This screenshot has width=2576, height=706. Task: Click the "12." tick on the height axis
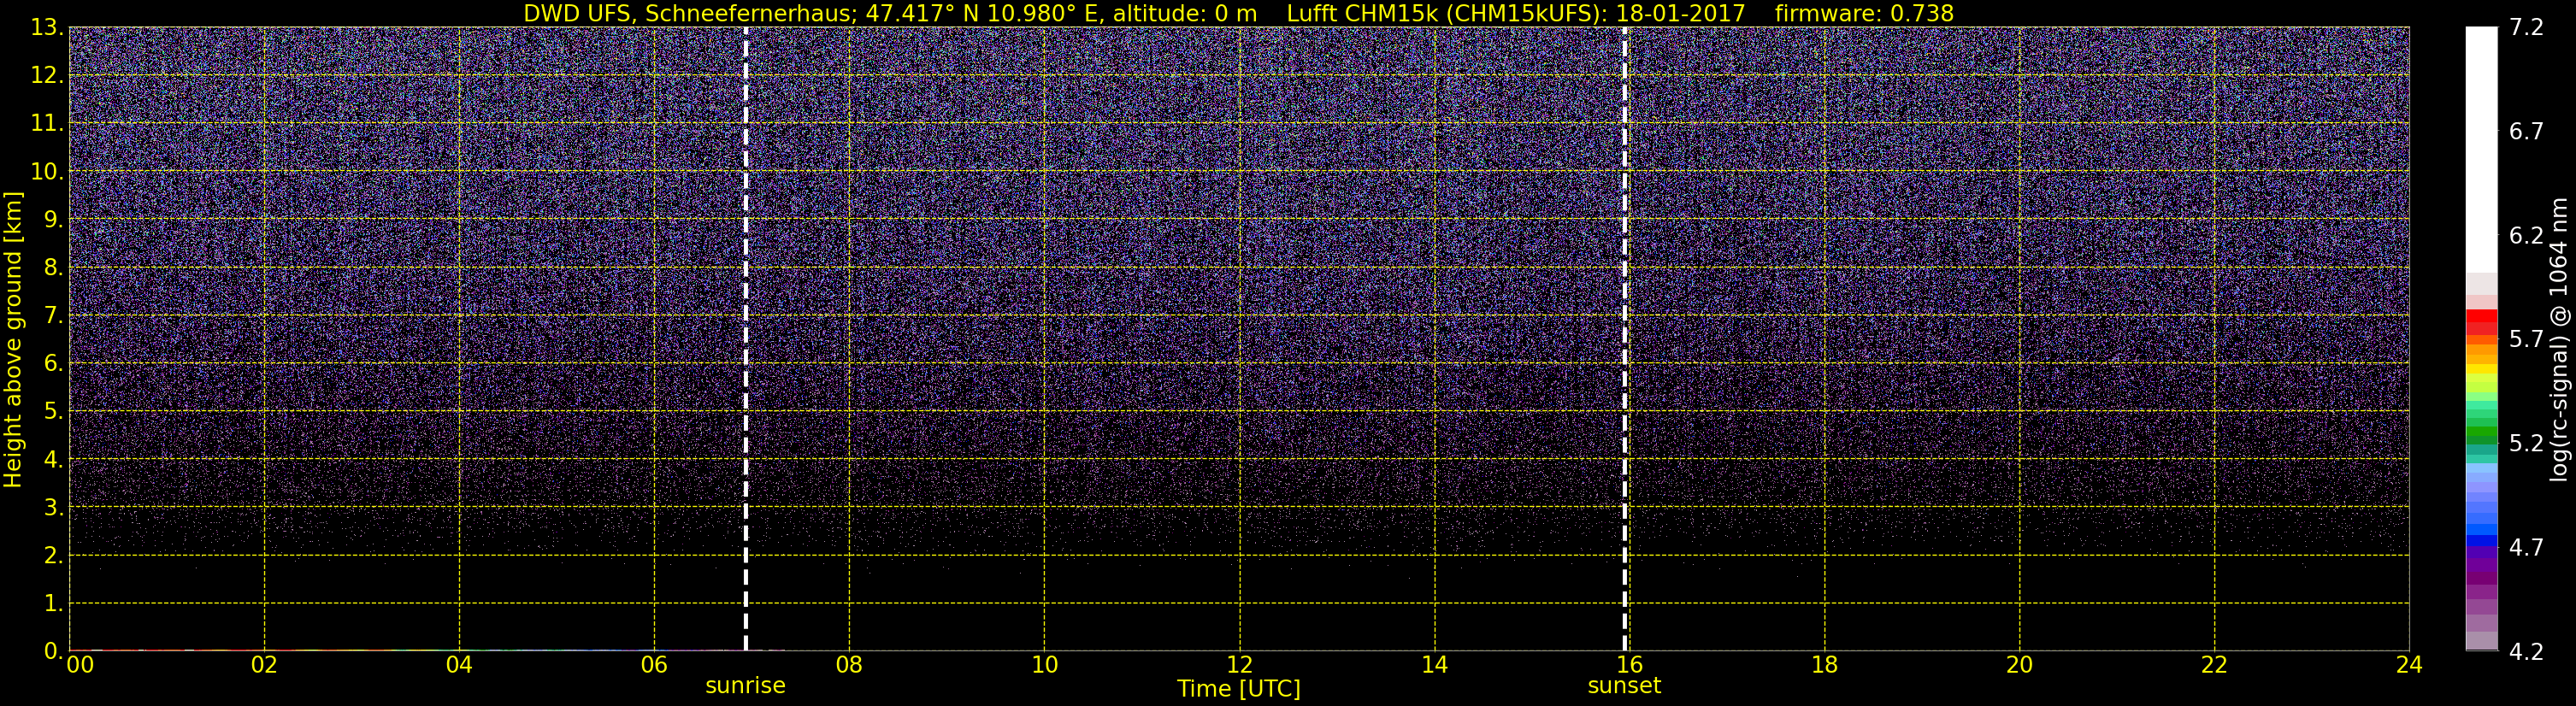(x=46, y=75)
